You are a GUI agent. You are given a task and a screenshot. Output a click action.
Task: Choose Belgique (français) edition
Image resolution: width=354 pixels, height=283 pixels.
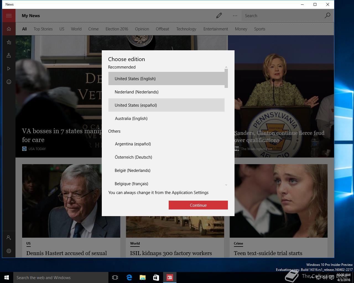(166, 184)
